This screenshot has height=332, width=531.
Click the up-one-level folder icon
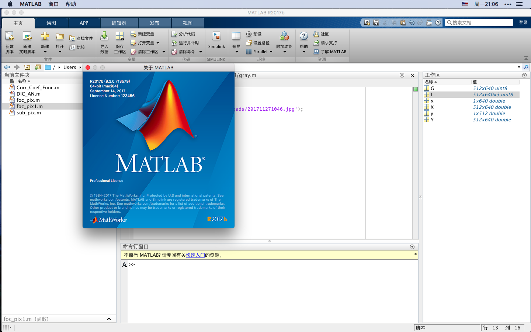click(27, 67)
